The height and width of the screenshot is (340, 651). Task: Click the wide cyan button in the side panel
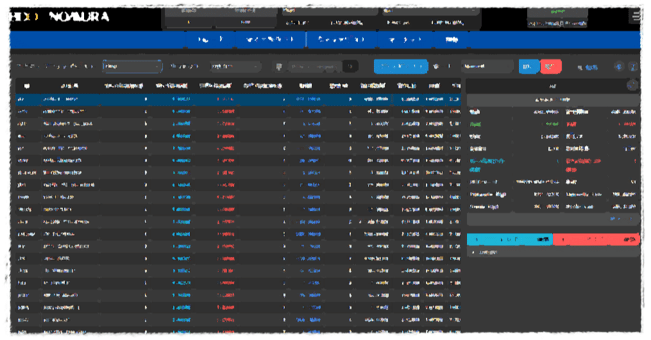click(510, 239)
